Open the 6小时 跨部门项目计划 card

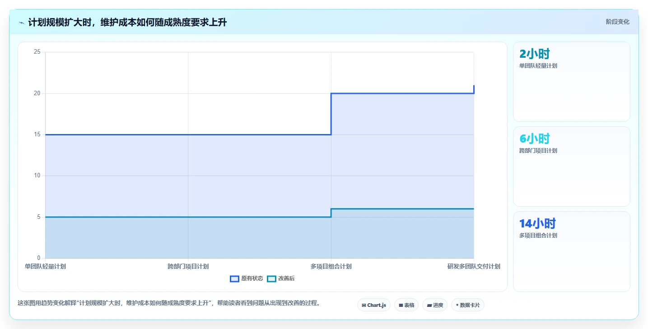(572, 167)
